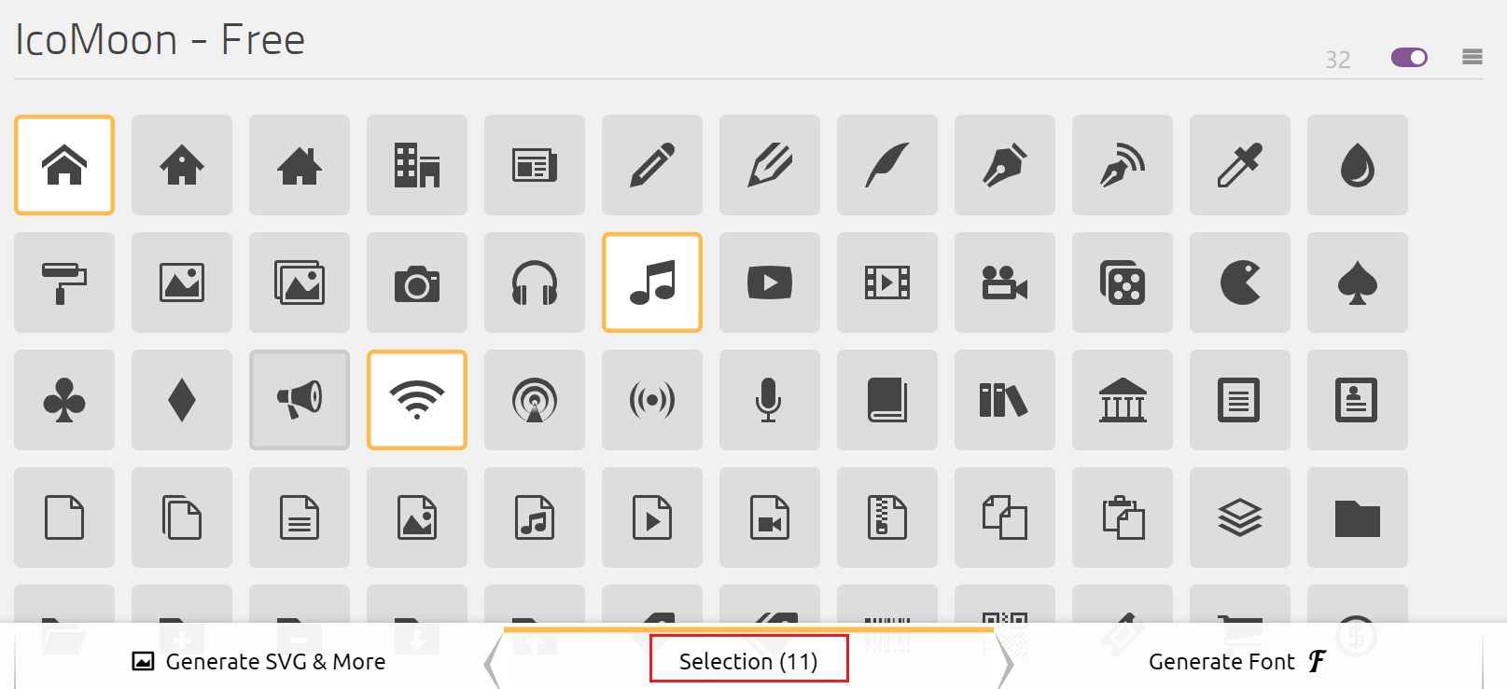This screenshot has width=1507, height=689.
Task: Select the pacman icon
Action: coord(1240,282)
